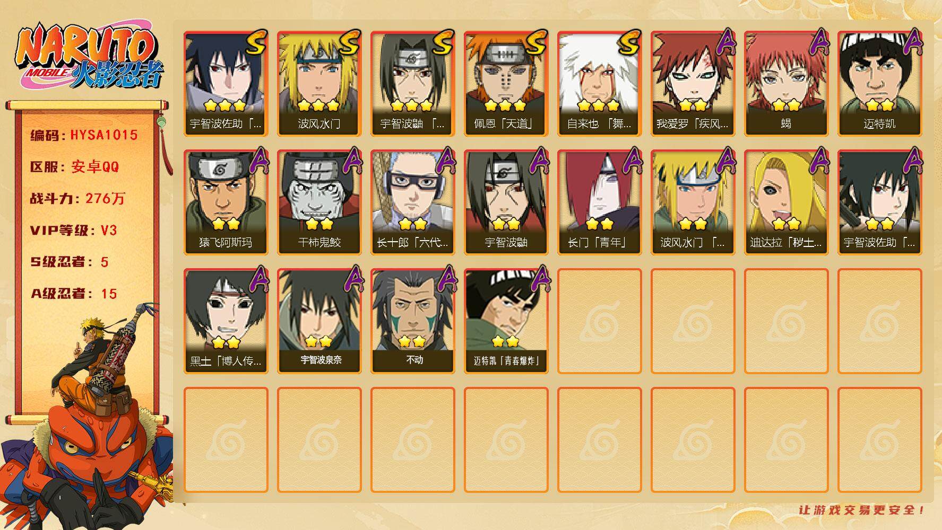Click the A rank badge on 迪达拉 card
Screen dimensions: 942x530
pyautogui.click(x=817, y=160)
